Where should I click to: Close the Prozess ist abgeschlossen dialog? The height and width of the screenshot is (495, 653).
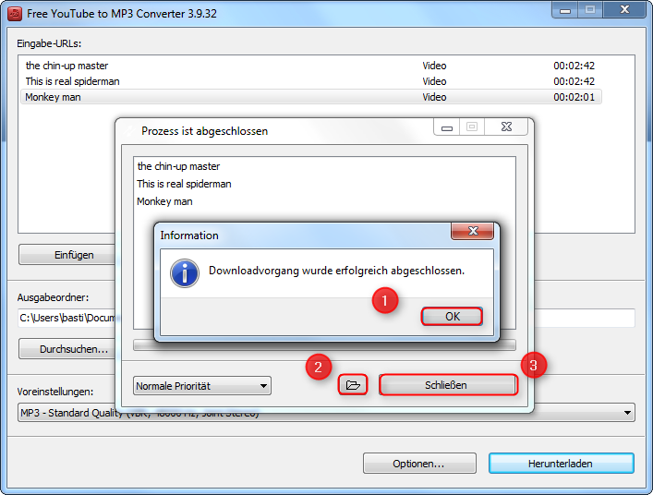(506, 127)
